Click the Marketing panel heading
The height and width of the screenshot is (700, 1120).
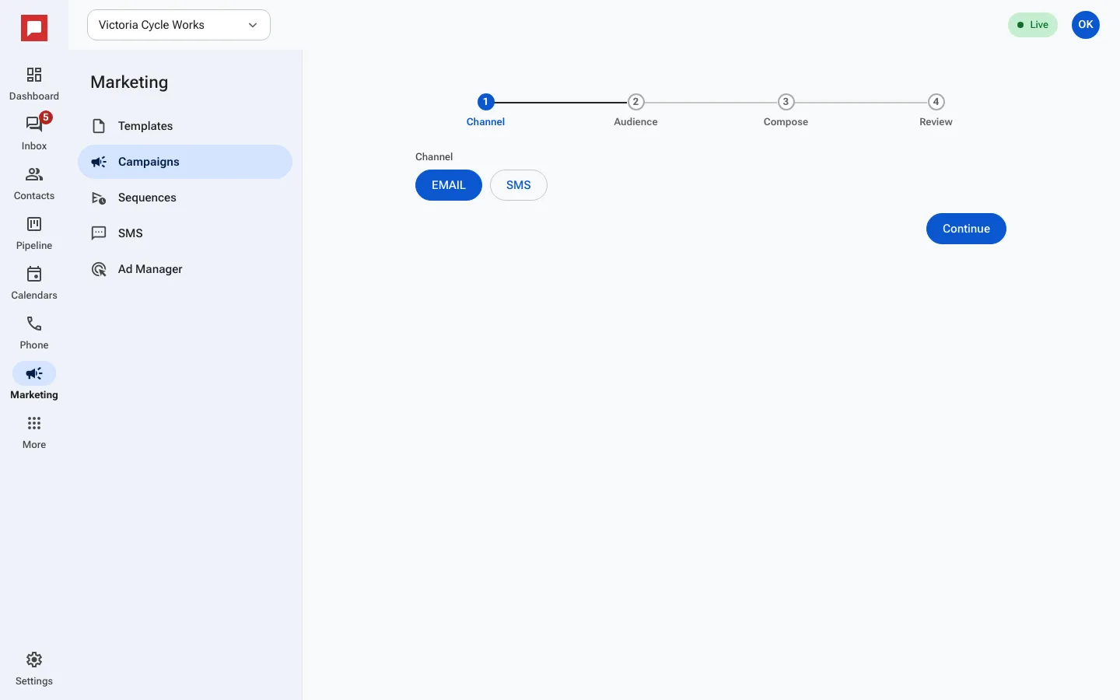[129, 82]
